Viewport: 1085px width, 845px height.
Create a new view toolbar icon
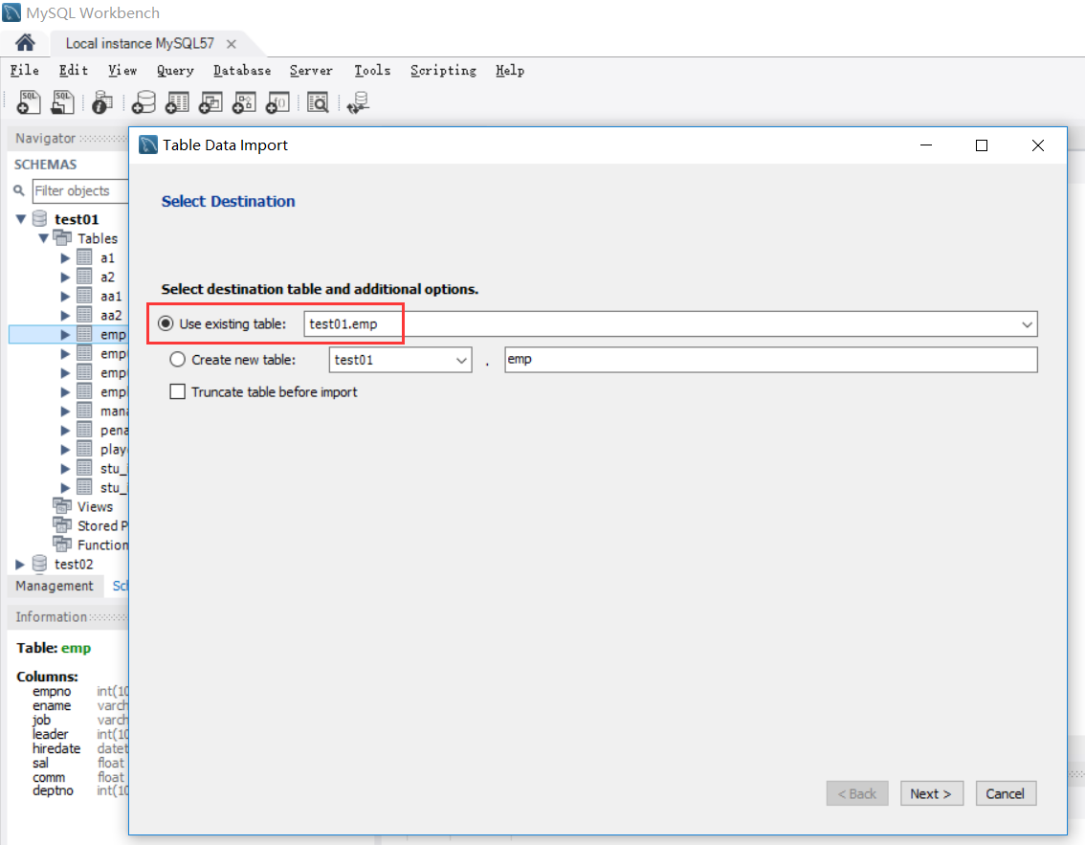210,102
